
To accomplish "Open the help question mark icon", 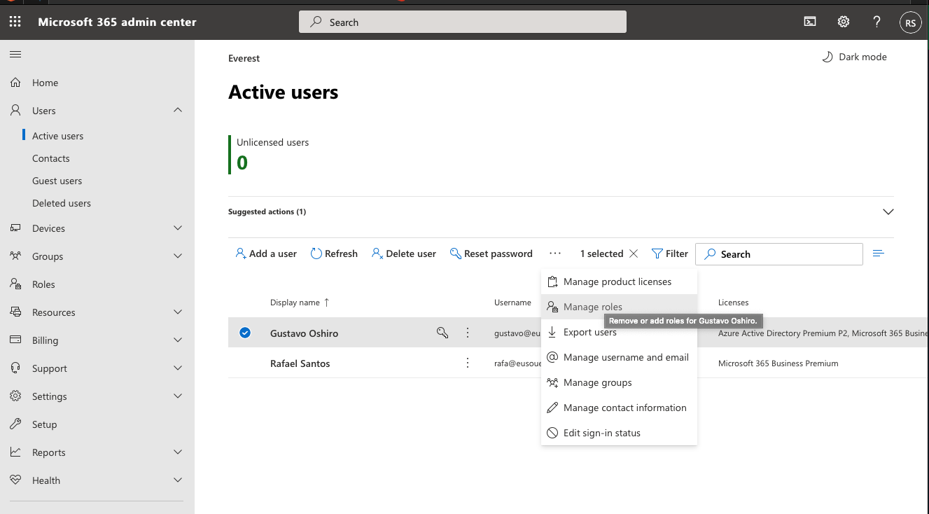I will [876, 22].
